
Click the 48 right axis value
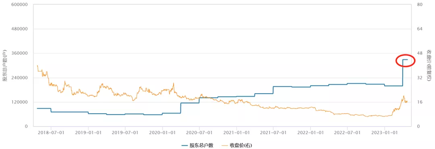point(419,53)
